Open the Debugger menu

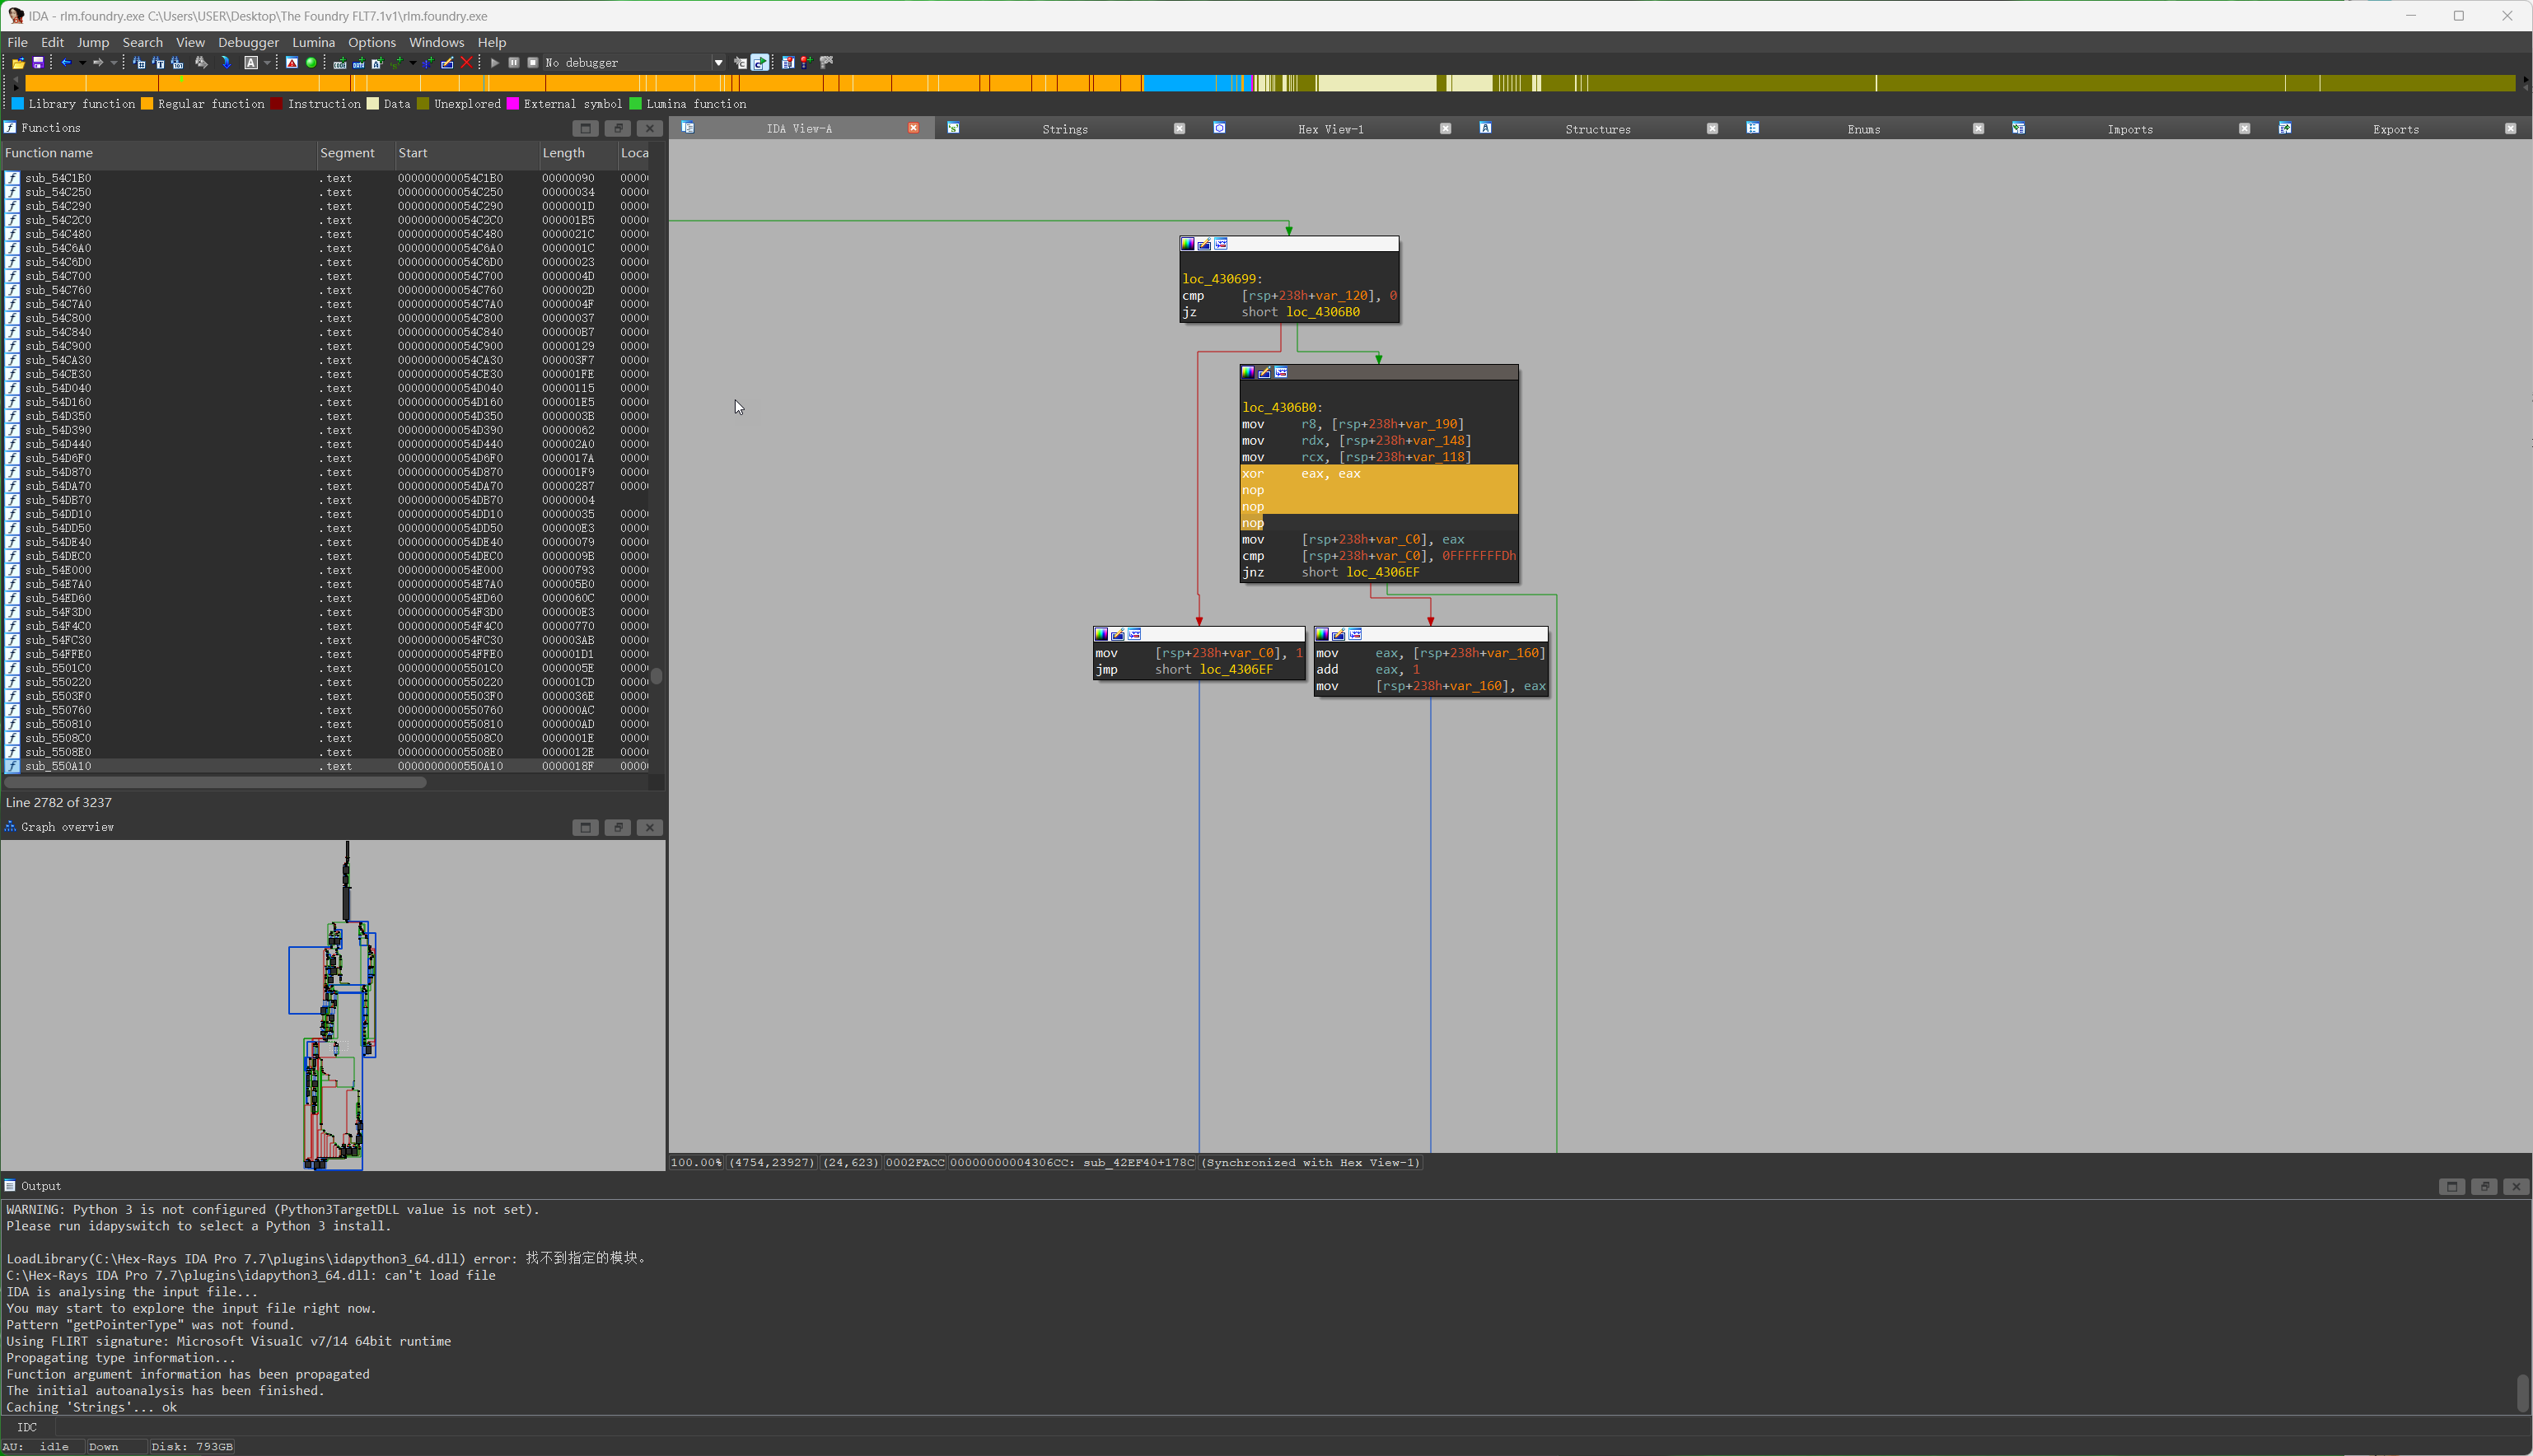248,42
